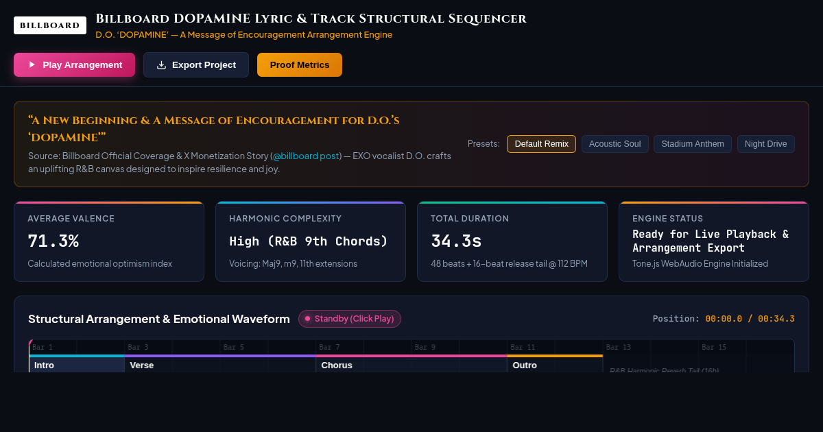Select the Acoustic Soul preset
Screen dimensions: 823x432
(615, 144)
